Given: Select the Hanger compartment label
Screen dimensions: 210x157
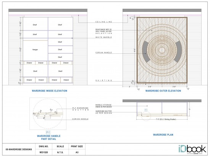Looking at the screenshot, I should click(35, 50).
